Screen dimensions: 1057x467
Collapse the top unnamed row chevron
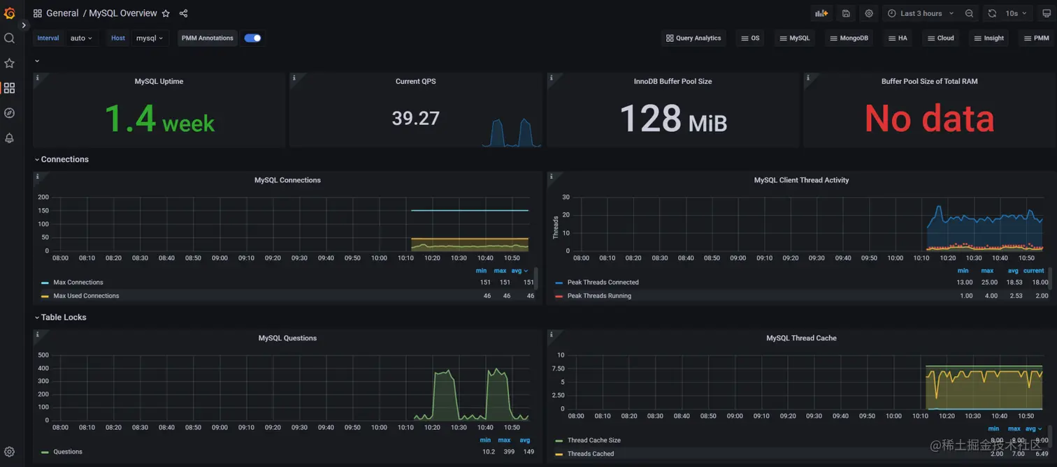37,61
